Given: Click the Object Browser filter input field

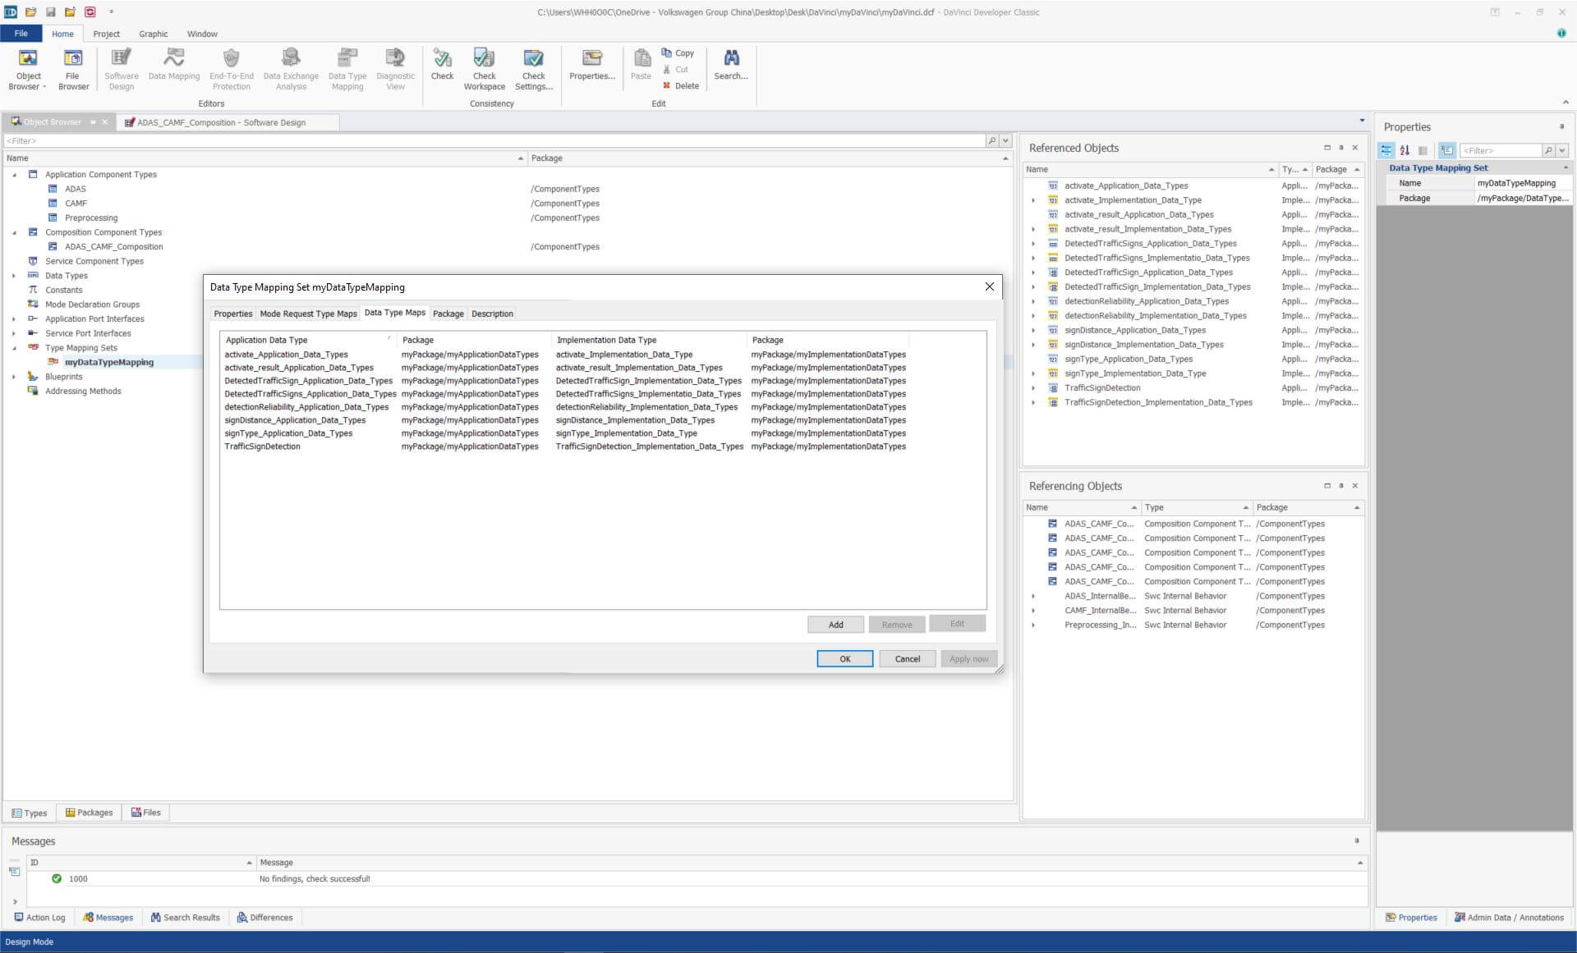Looking at the screenshot, I should pos(493,141).
